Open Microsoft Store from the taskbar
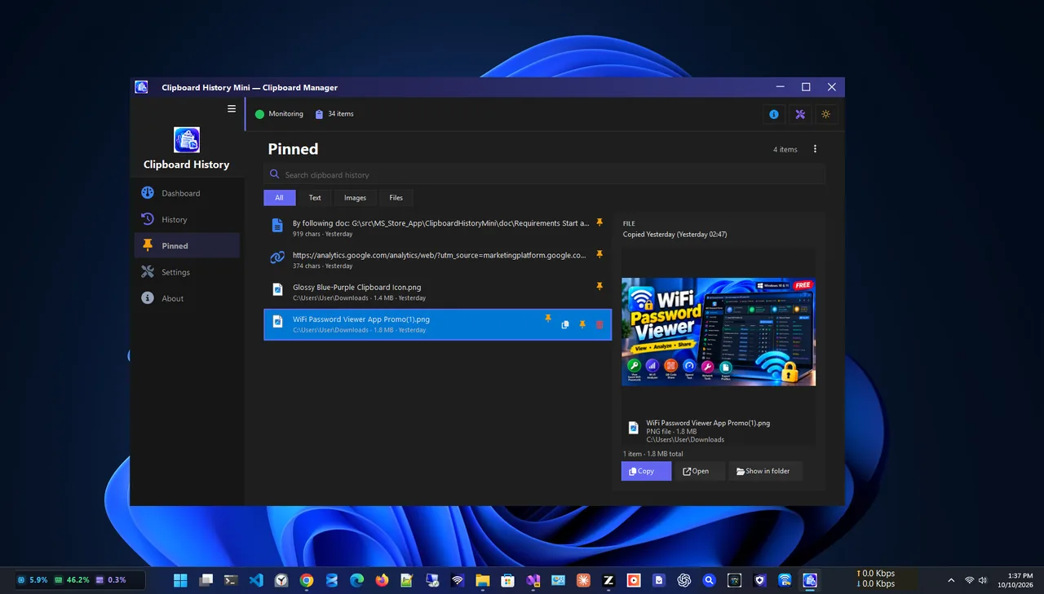The image size is (1044, 594). click(507, 580)
